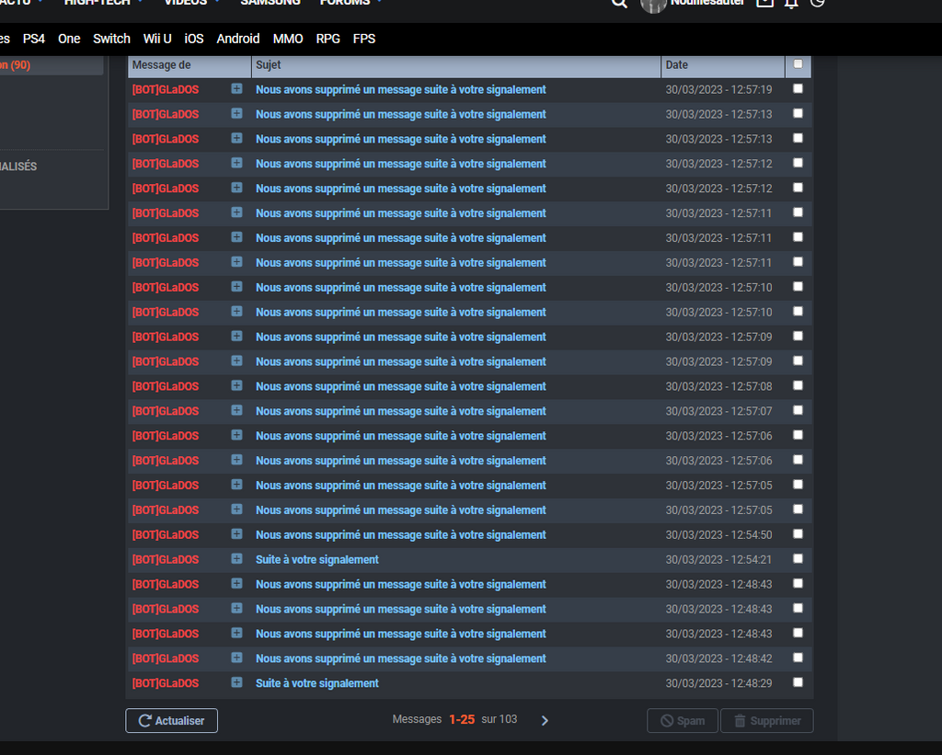The height and width of the screenshot is (755, 942).
Task: Expand the 12:48:42 message with plus toggle
Action: tap(236, 658)
